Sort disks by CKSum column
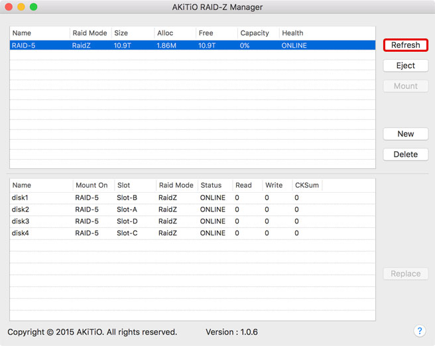The width and height of the screenshot is (435, 346). click(306, 186)
